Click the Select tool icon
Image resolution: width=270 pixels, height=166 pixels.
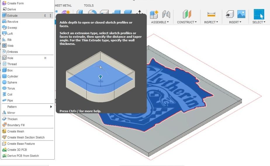coord(259,14)
